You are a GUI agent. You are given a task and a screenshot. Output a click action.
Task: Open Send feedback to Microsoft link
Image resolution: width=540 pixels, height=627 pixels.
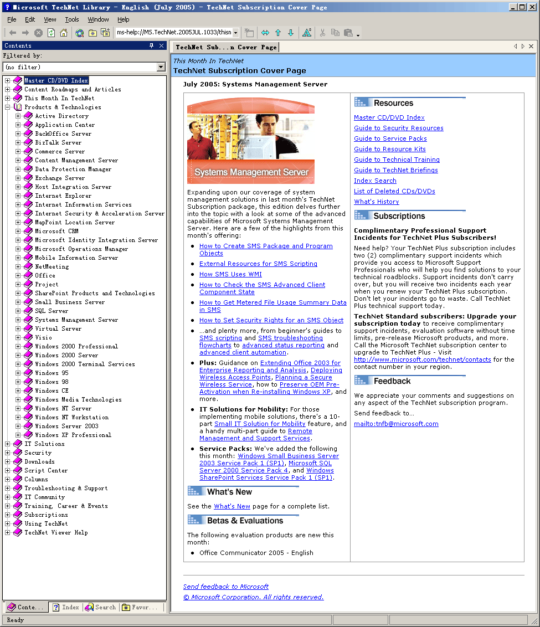point(226,587)
